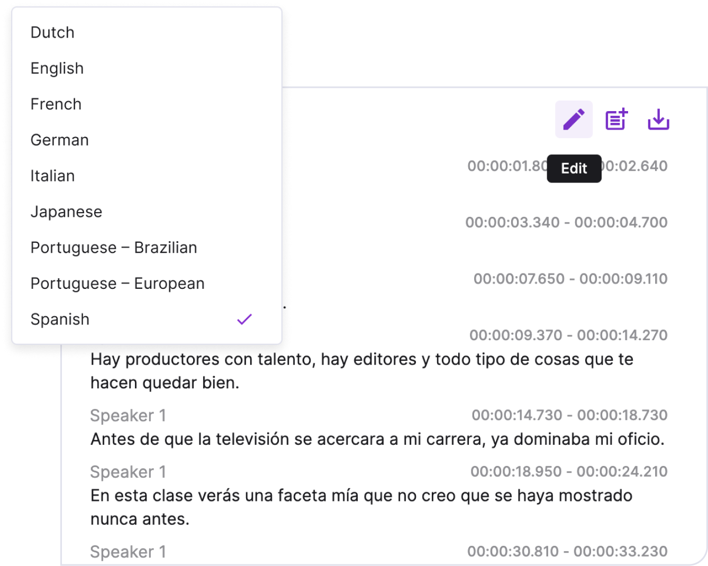Switch the language selection to English

tap(57, 68)
